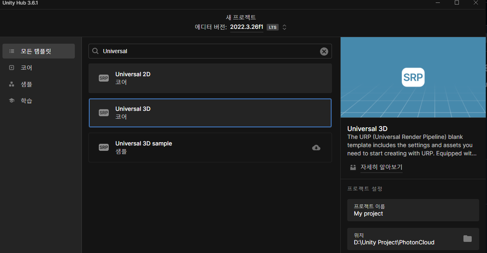Viewport: 487px width, 253px height.
Task: Click the magnifier icon in search box
Action: pyautogui.click(x=95, y=51)
